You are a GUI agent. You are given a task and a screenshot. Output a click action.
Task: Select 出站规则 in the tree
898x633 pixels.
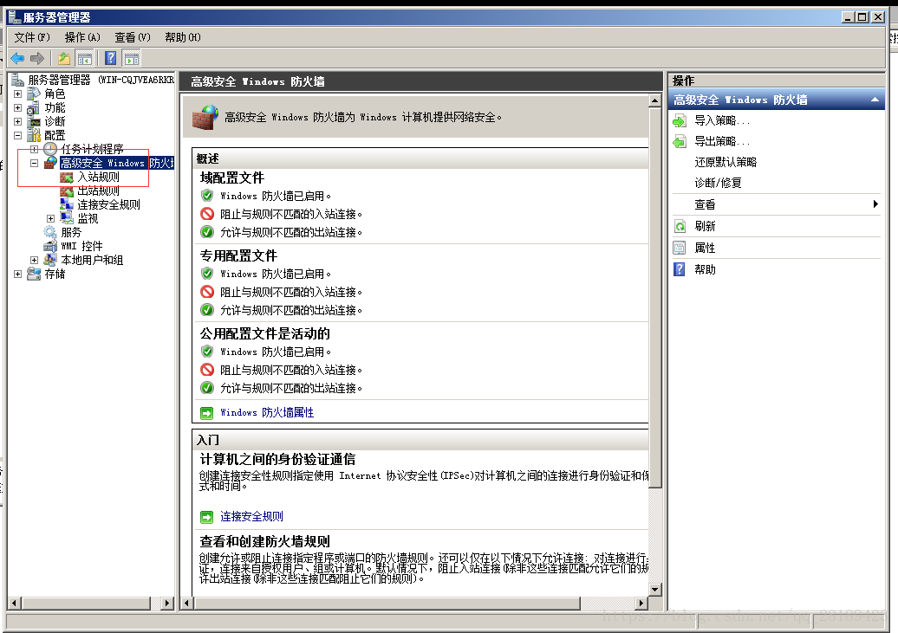click(x=99, y=191)
